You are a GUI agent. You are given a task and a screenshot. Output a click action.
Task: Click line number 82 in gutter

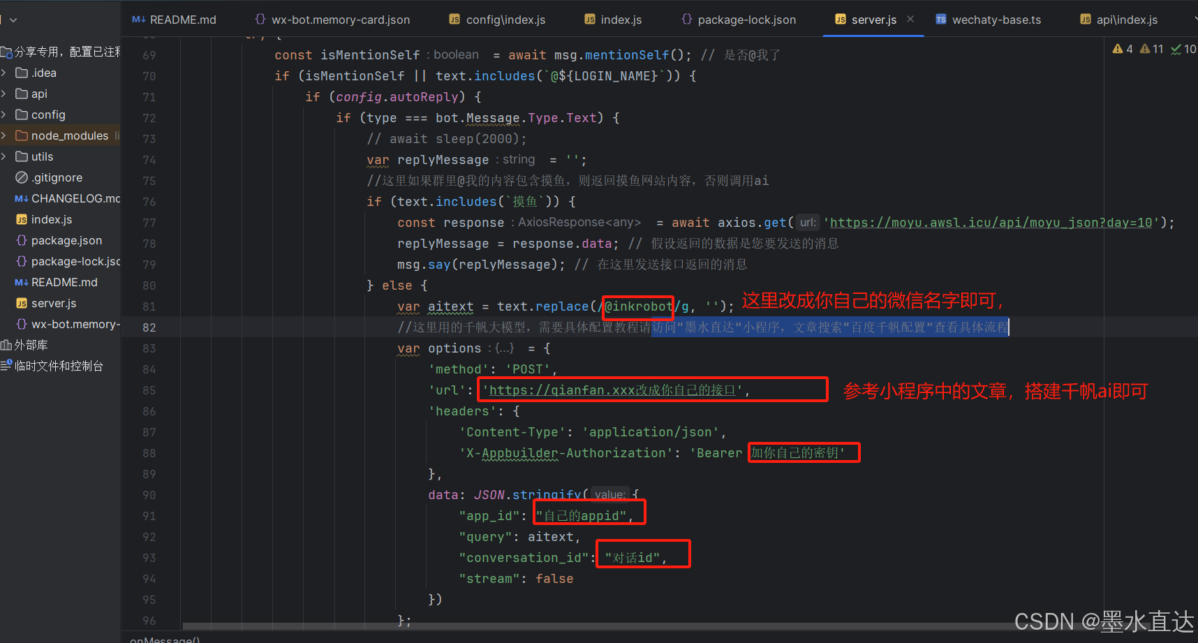[x=149, y=327]
